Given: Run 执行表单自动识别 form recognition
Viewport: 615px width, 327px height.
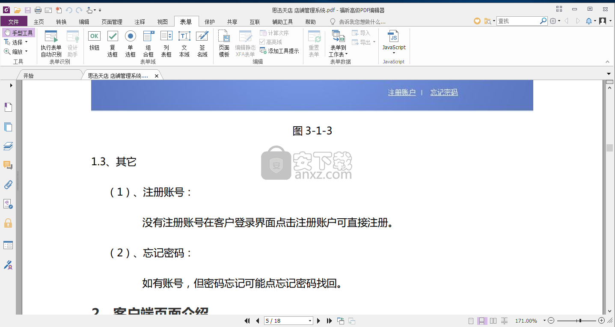Looking at the screenshot, I should coord(51,44).
